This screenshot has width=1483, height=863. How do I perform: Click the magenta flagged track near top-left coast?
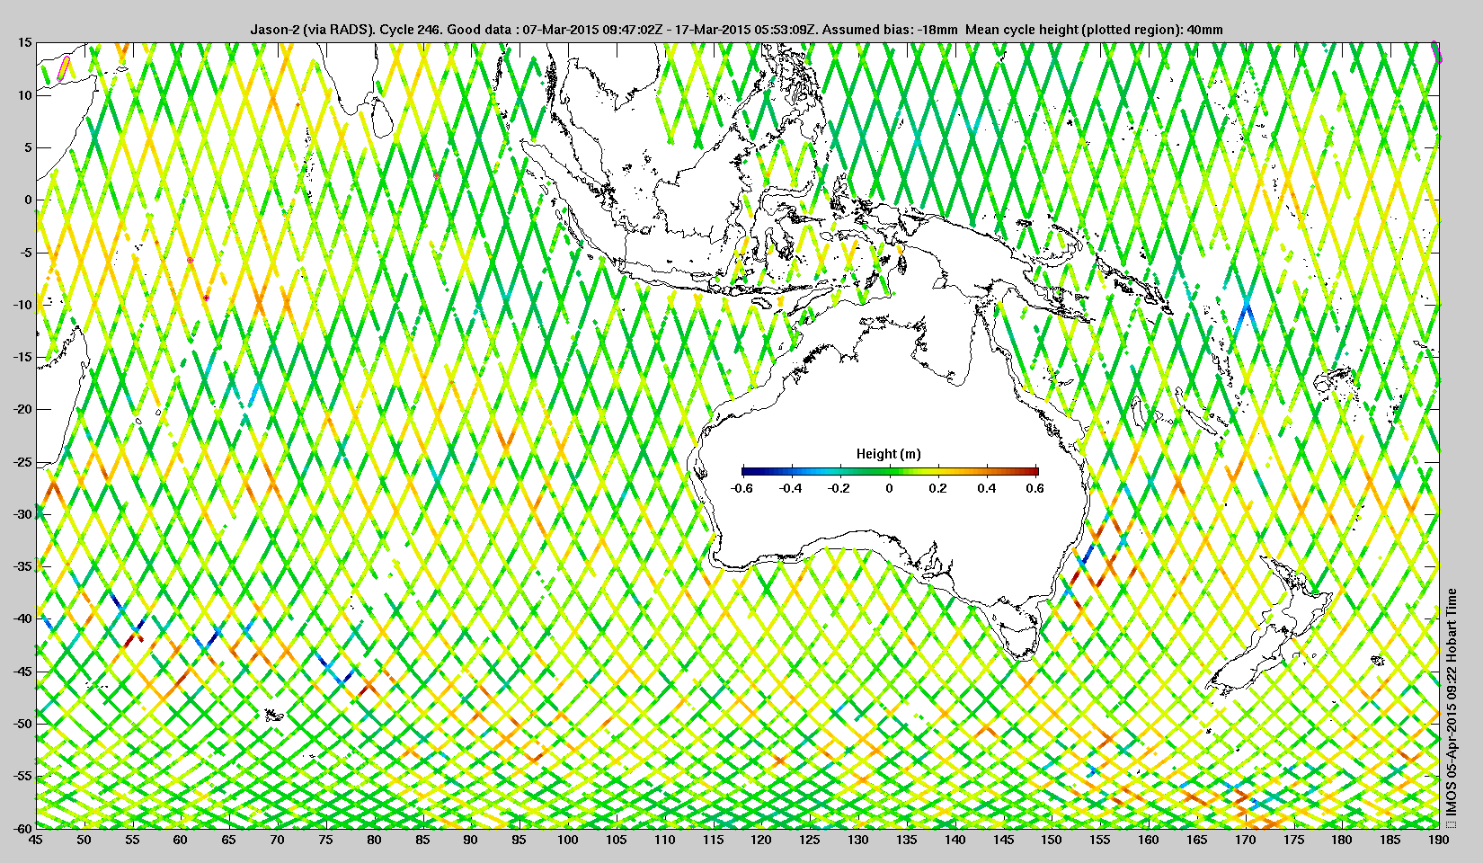click(64, 68)
